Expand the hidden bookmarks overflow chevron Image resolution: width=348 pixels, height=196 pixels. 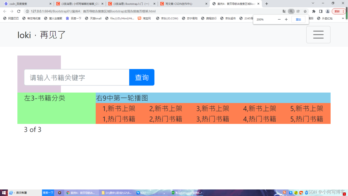(343, 18)
